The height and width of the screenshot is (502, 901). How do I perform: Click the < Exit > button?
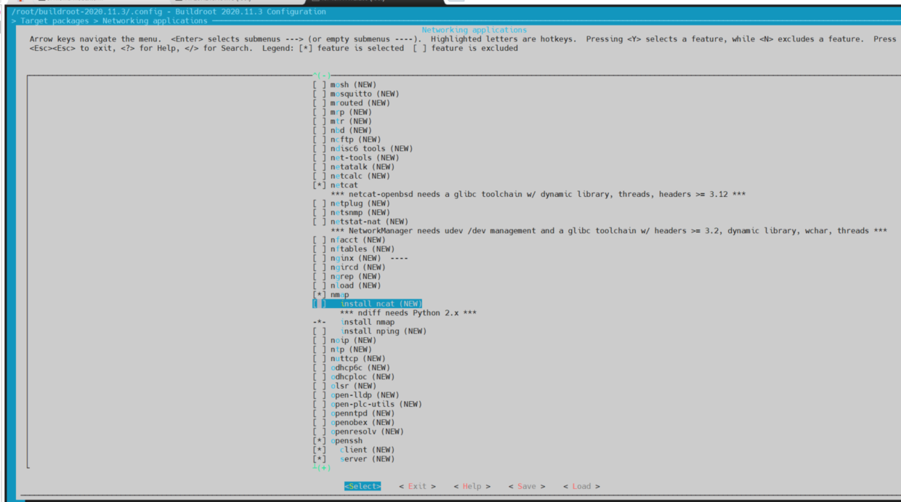point(417,487)
